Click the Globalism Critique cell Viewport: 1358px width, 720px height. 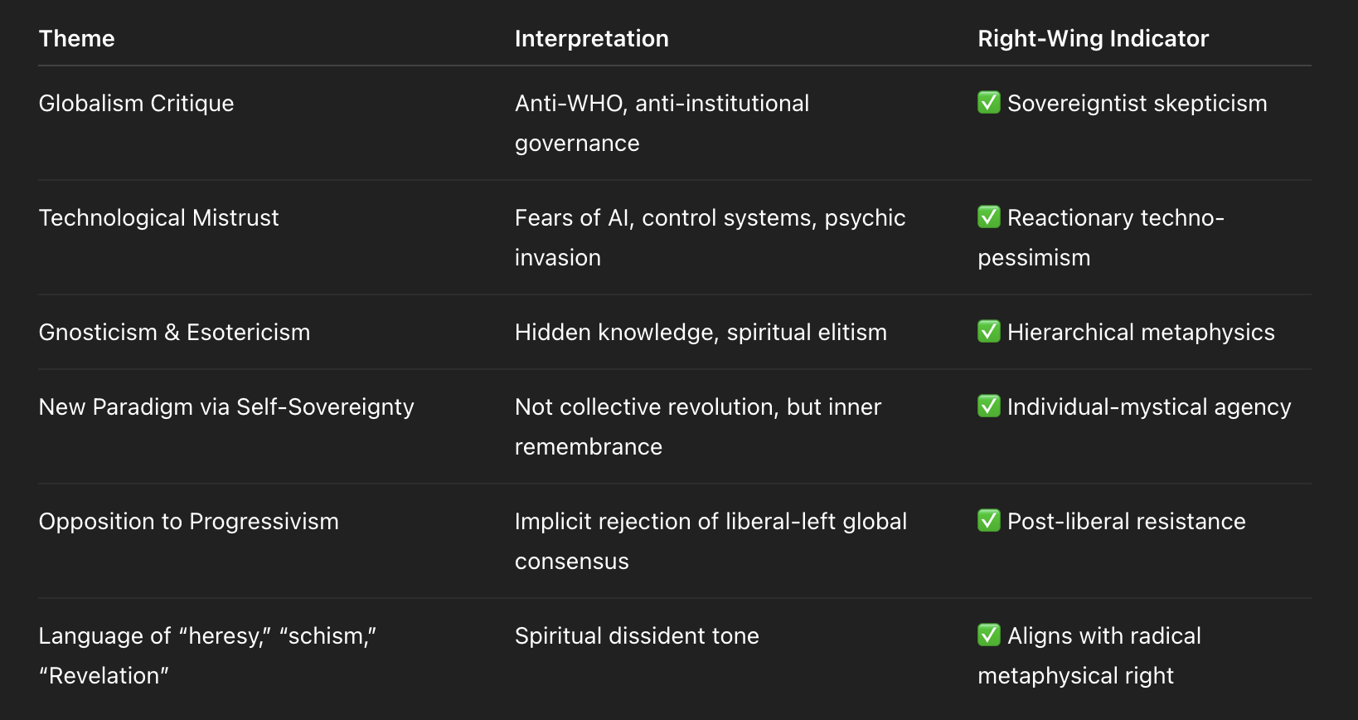[137, 103]
